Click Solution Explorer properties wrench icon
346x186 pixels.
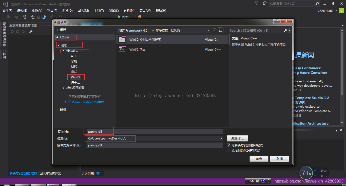(31, 32)
